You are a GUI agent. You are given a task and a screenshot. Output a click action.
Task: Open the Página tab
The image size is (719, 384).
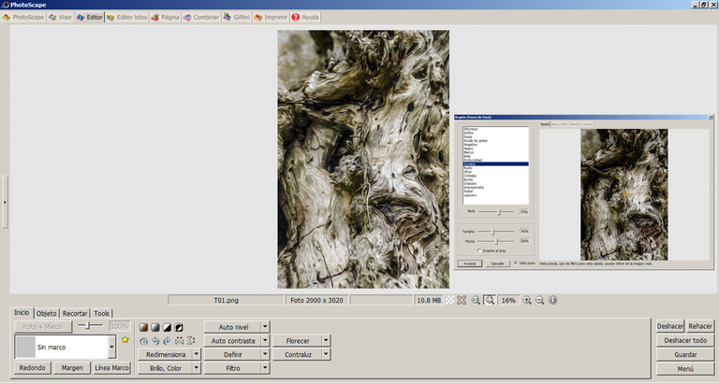coord(165,18)
